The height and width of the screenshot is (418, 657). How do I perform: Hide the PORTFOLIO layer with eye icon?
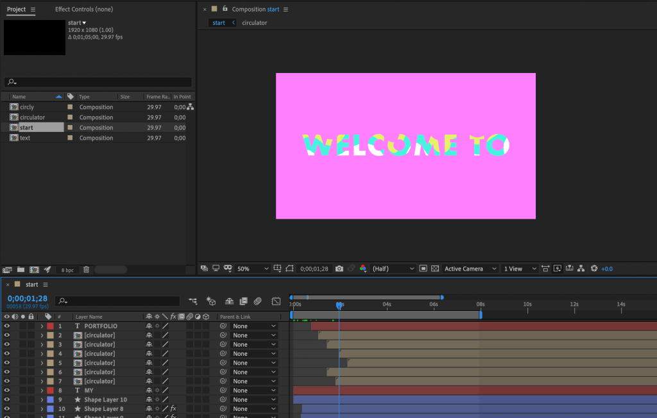[x=7, y=326]
